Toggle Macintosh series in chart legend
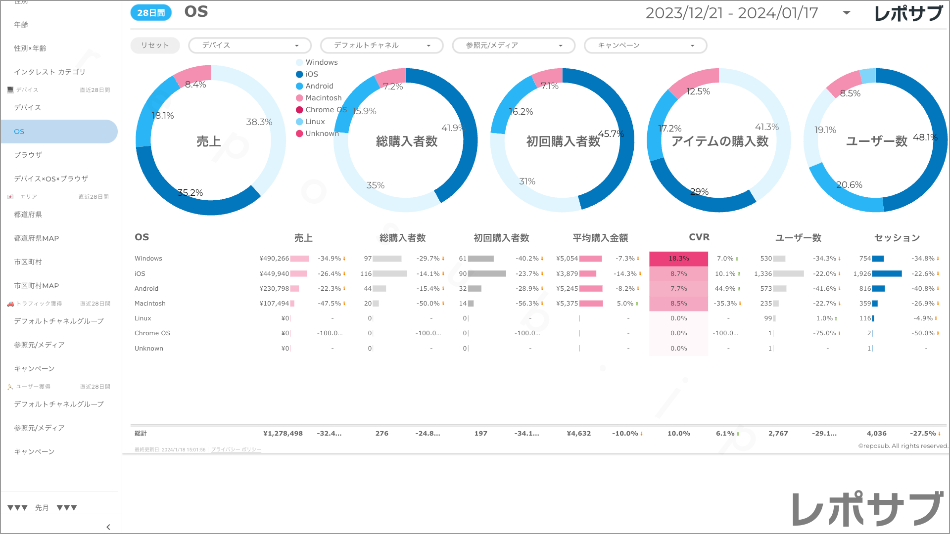 coord(323,98)
